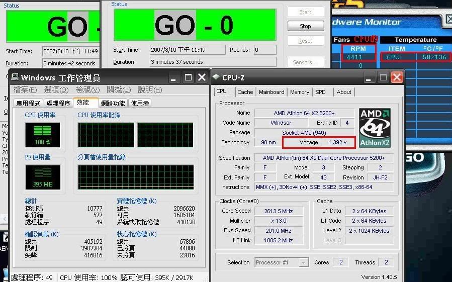Image resolution: width=452 pixels, height=282 pixels.
Task: Click the CPU usage meter showing 100 %
Action: pos(43,135)
